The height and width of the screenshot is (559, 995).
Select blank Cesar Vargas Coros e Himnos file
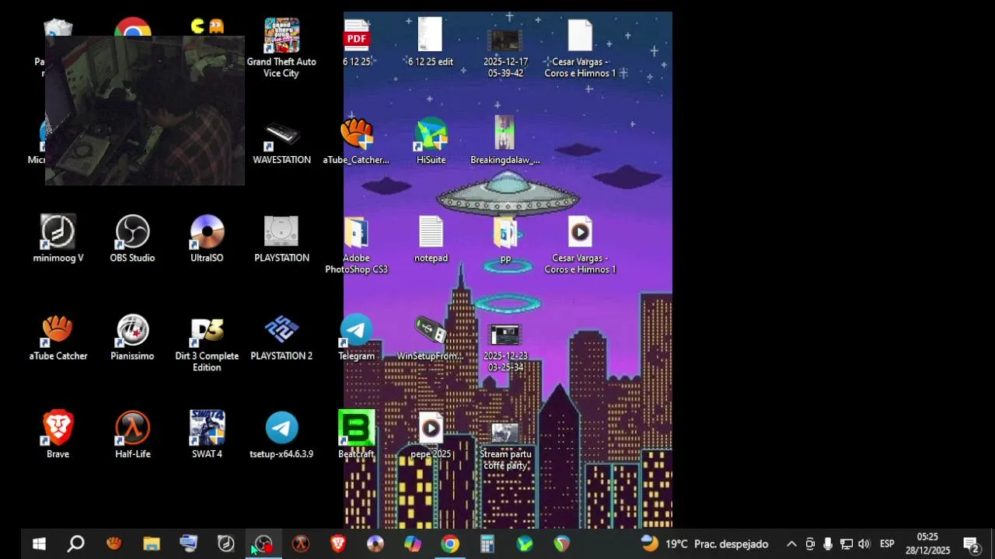pyautogui.click(x=580, y=48)
